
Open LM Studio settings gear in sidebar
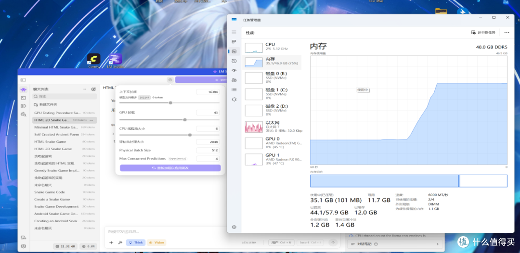pyautogui.click(x=23, y=246)
